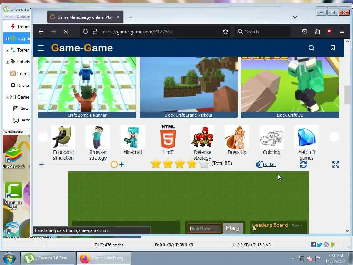Click the game size slider handle
Image resolution: width=353 pixels, height=265 pixels.
click(x=114, y=165)
